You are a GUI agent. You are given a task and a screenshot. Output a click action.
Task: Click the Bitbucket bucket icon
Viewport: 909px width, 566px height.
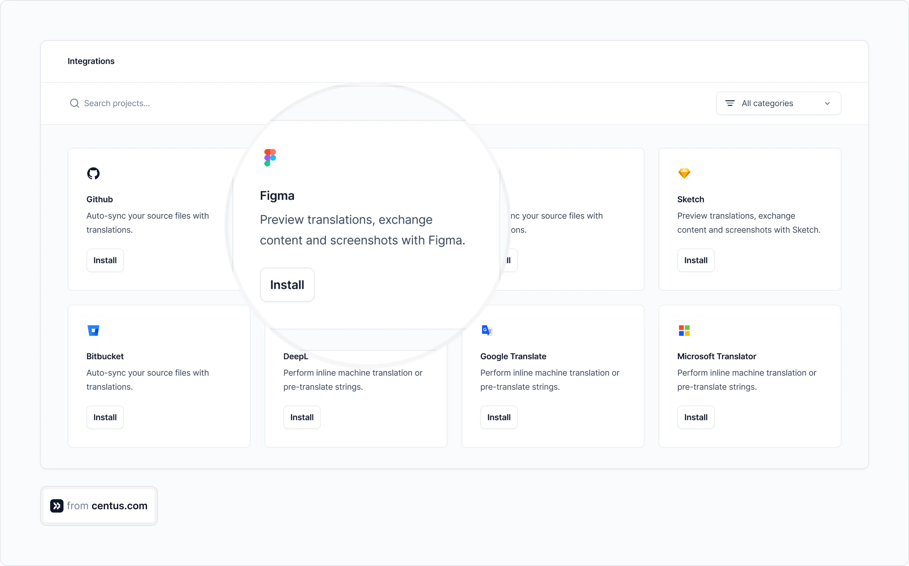click(93, 330)
